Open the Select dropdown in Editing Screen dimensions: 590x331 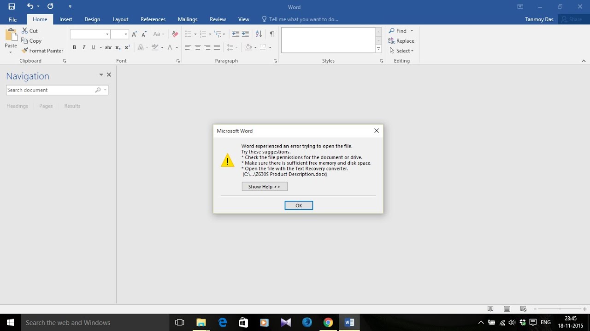pos(401,51)
